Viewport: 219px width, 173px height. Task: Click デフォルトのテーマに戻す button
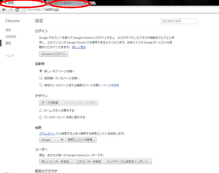[80, 102]
